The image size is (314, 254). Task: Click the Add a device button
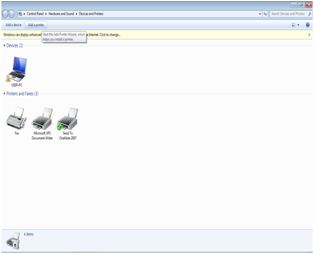coord(13,25)
